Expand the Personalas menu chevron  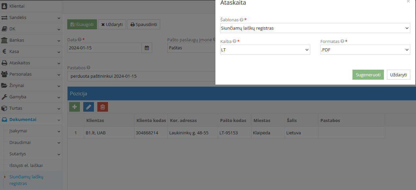point(59,74)
